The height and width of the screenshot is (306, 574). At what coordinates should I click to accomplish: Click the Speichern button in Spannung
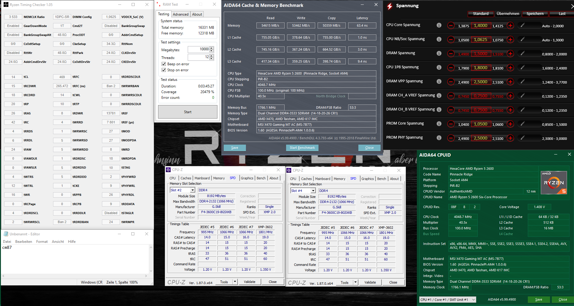[x=535, y=14]
